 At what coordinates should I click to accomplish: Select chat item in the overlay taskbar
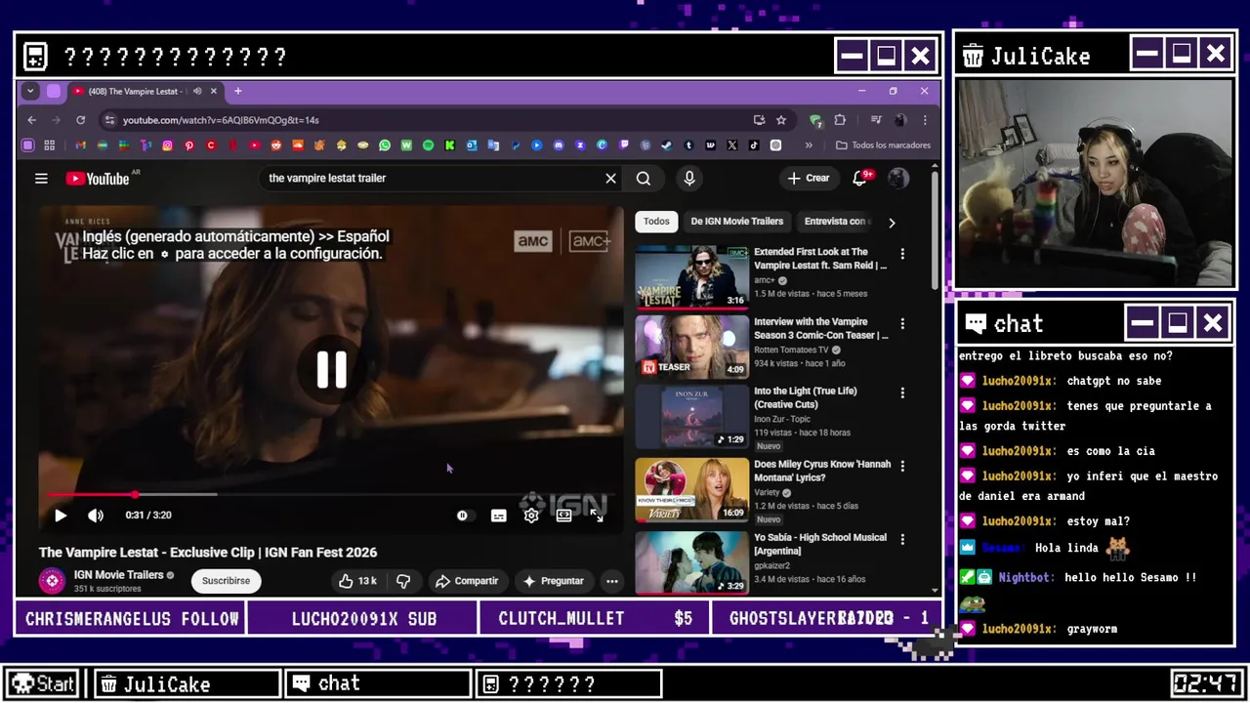click(x=377, y=683)
